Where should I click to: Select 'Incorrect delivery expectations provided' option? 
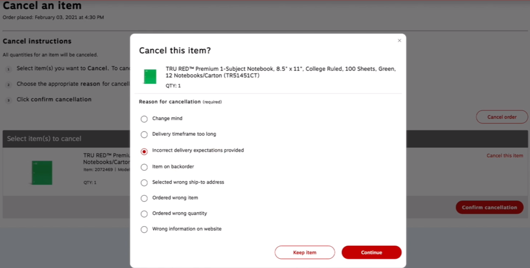point(144,152)
